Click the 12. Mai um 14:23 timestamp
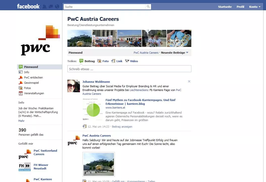This screenshot has height=182, width=266. click(x=98, y=127)
